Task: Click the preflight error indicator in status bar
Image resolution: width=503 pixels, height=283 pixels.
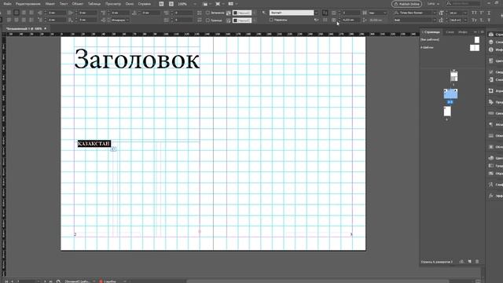Action: tap(101, 281)
